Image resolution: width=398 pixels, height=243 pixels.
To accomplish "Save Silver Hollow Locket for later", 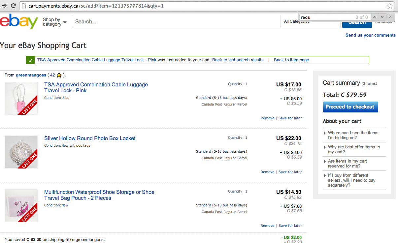I will coord(290,172).
